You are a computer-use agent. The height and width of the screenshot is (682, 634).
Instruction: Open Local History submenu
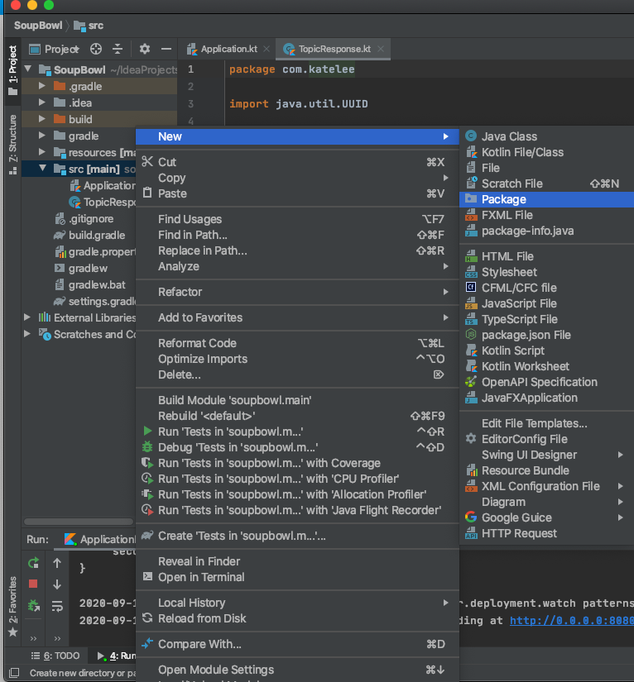coord(297,603)
